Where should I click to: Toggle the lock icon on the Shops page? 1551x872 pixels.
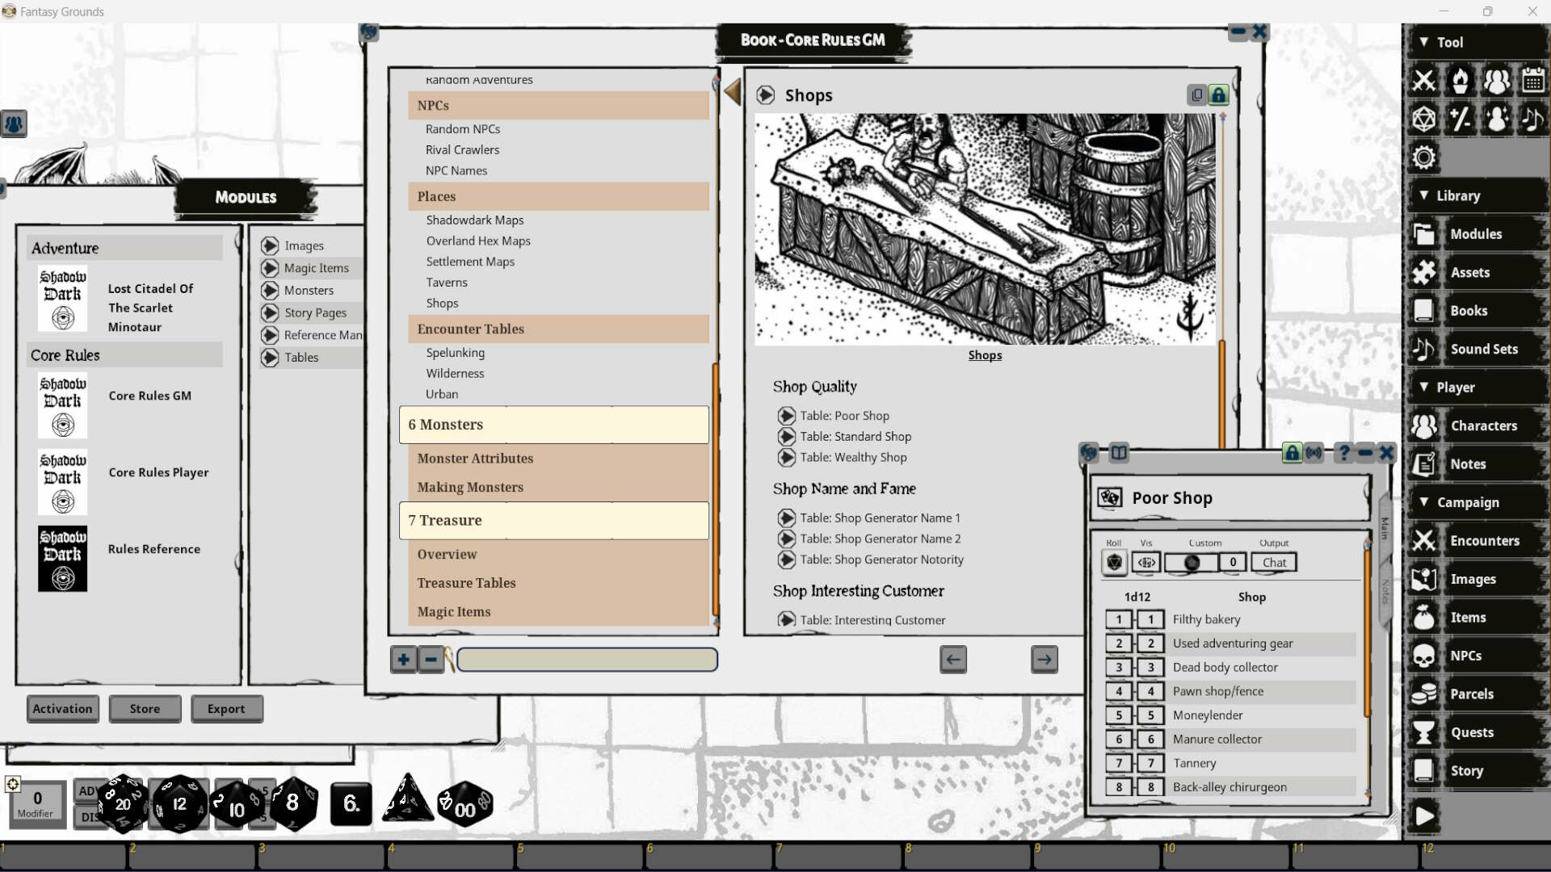click(1219, 94)
